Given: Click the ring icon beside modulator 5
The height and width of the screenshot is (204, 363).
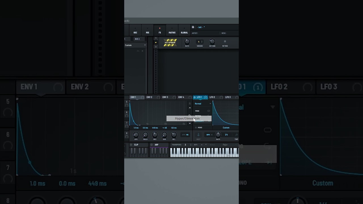Looking at the screenshot, I should [x=127, y=105].
